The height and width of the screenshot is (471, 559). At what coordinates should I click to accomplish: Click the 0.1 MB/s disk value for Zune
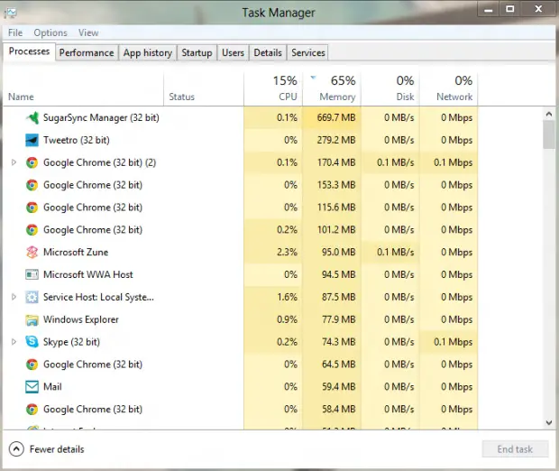[396, 253]
